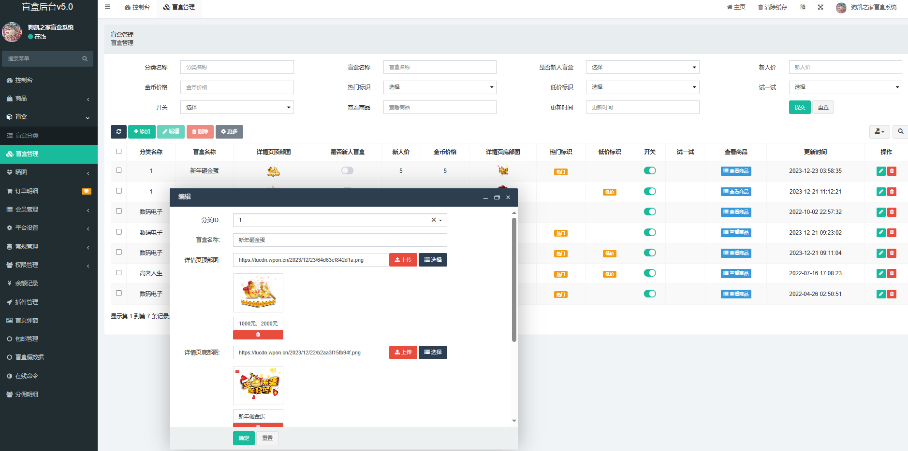
Task: Expand the 会员管理 sidebar menu
Action: 48,210
